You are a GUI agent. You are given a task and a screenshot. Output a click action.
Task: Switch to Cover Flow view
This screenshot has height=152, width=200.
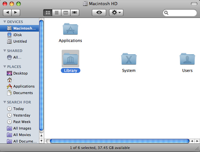75,13
